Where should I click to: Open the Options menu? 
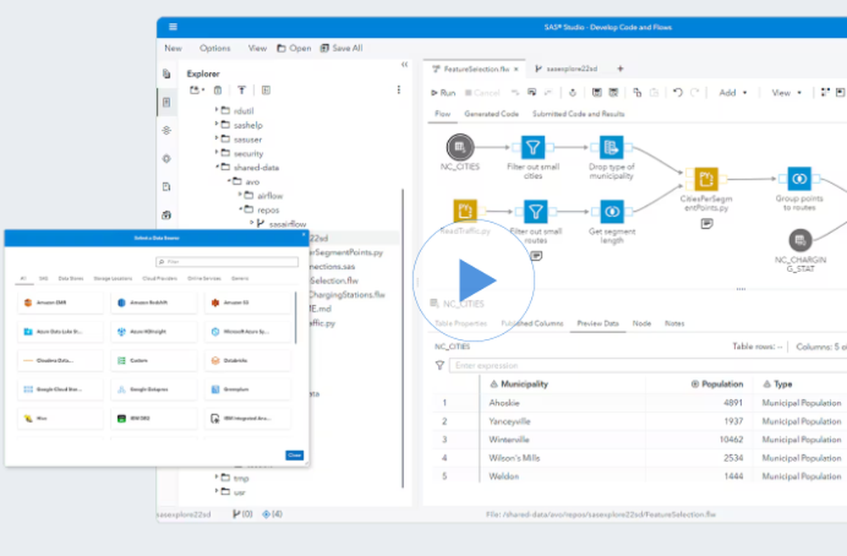click(x=215, y=48)
